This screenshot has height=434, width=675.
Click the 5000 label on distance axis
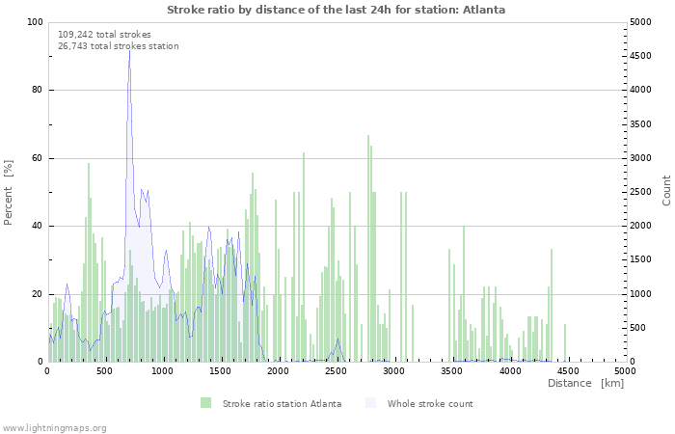coord(625,370)
